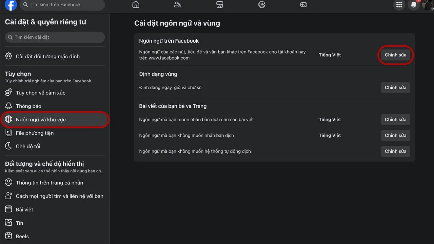Screen dimensions: 434x244
Task: Edit language you don't want auto-translated
Action: coord(395,151)
